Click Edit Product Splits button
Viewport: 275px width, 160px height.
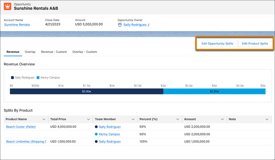[x=255, y=44]
